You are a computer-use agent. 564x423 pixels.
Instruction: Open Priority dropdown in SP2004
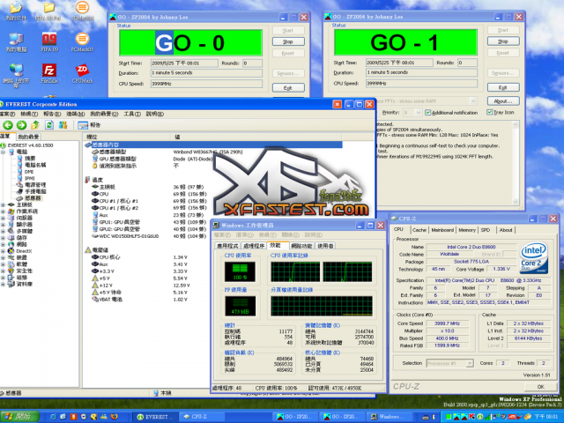418,113
